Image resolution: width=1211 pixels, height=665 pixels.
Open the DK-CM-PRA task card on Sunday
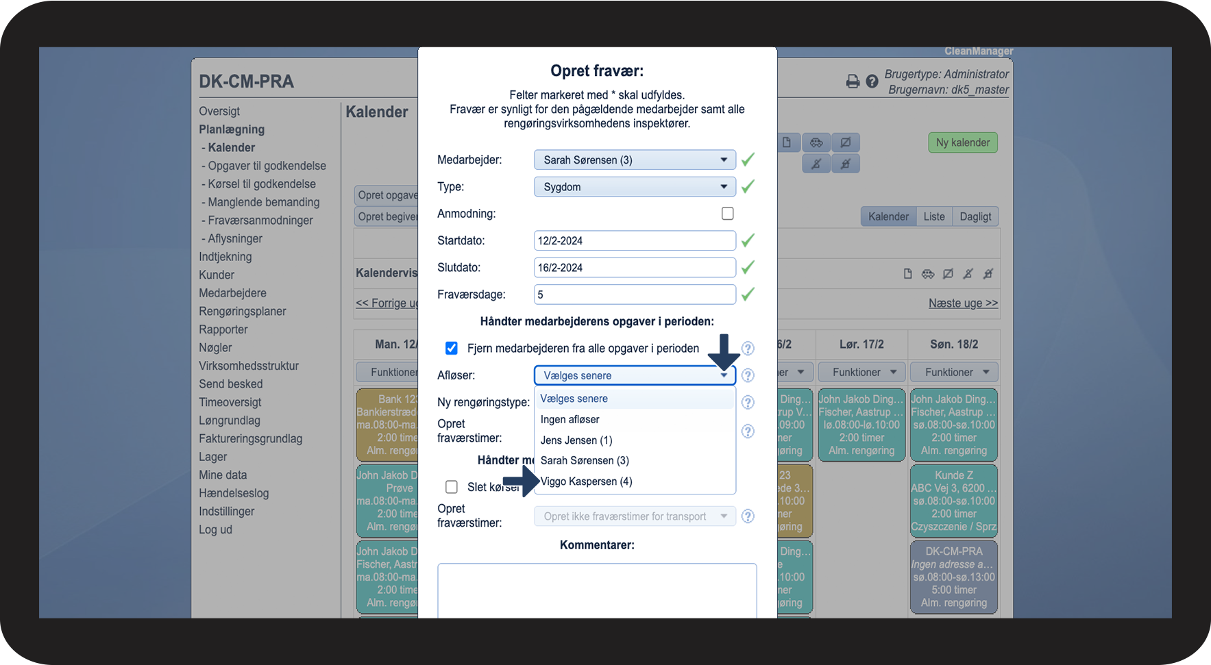coord(954,577)
